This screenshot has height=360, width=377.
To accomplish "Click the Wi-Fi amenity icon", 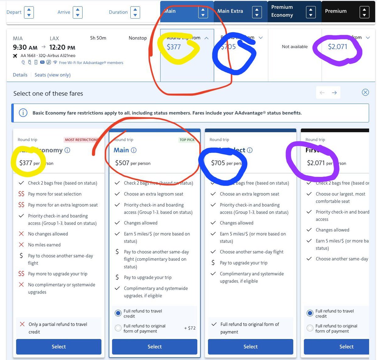I will (x=55, y=62).
